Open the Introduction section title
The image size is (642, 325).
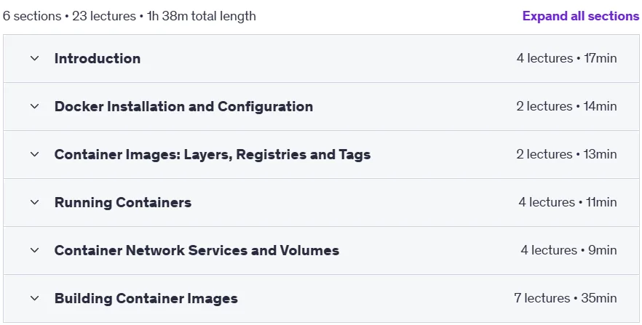click(x=98, y=58)
